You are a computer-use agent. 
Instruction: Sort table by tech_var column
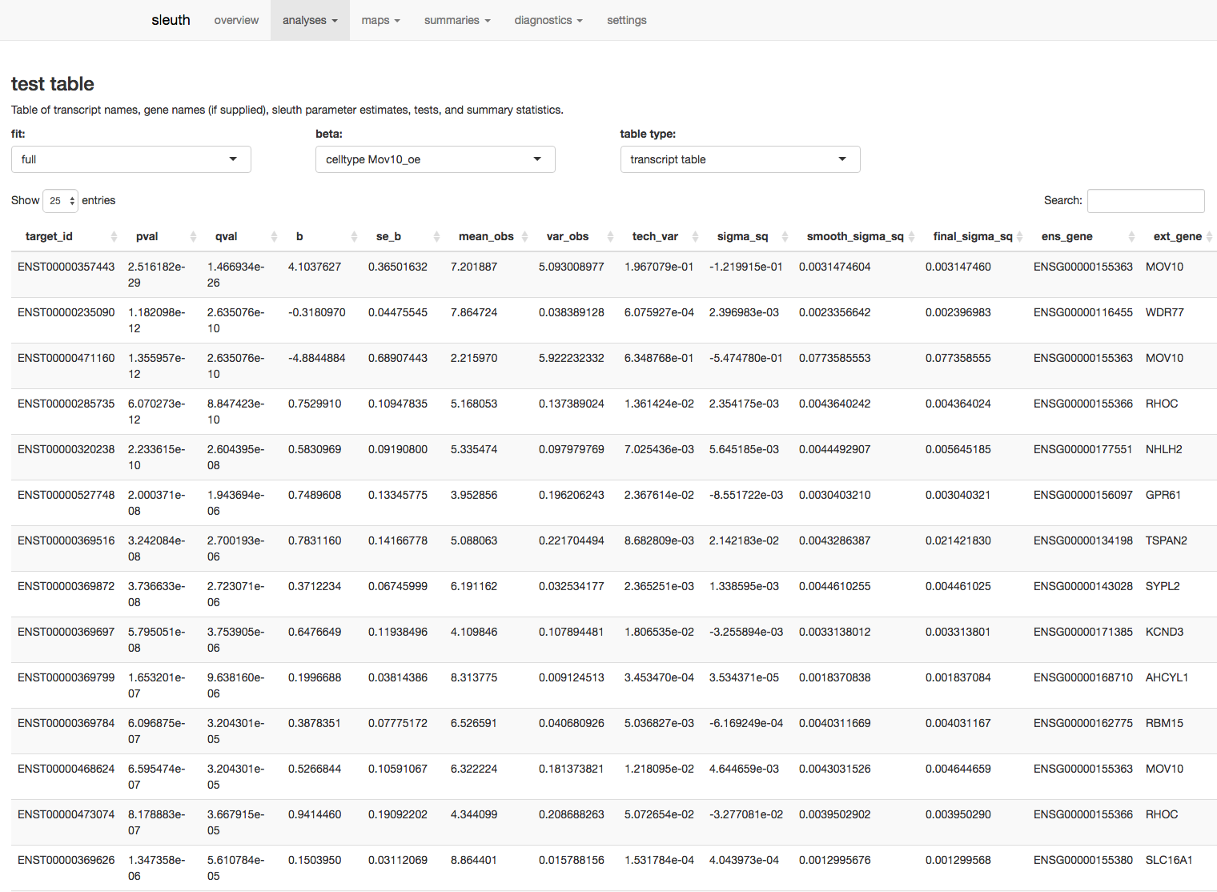pos(661,236)
